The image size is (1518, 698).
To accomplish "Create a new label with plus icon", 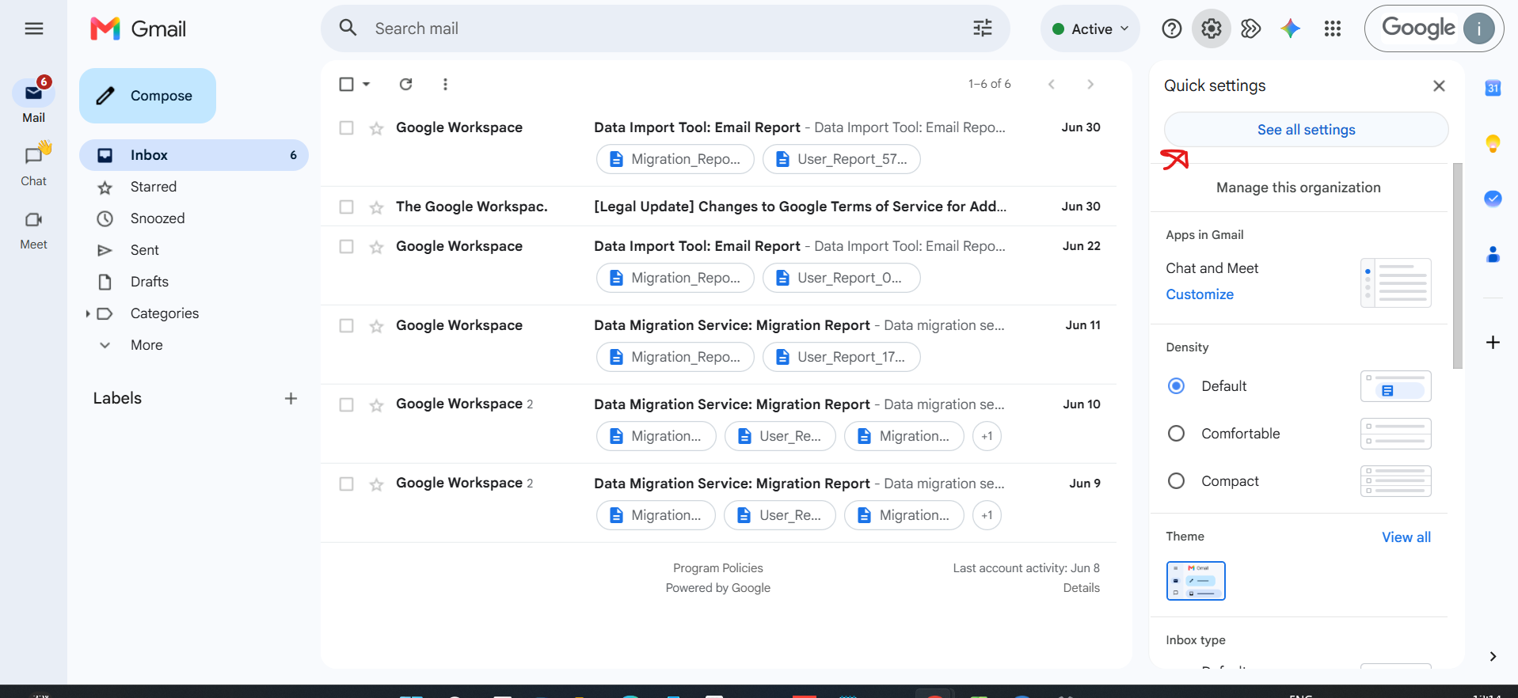I will pos(291,398).
